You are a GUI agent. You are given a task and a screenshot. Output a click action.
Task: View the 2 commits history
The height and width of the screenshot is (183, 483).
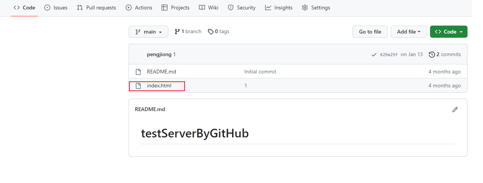coord(445,54)
